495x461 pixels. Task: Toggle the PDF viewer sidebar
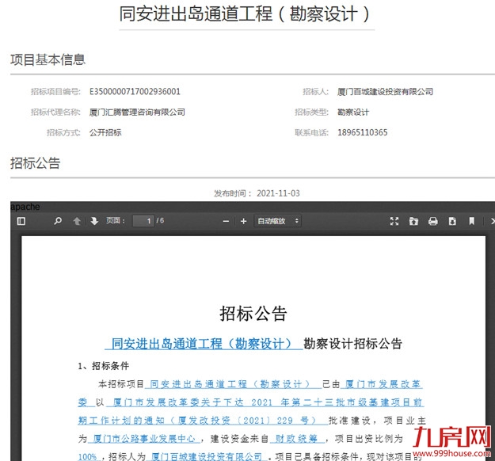click(x=21, y=221)
